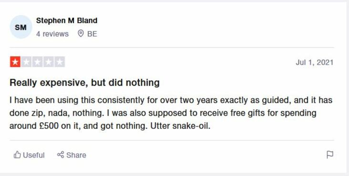Screen dimensions: 349x176
Task: Report review with the flag icon
Action: click(330, 155)
